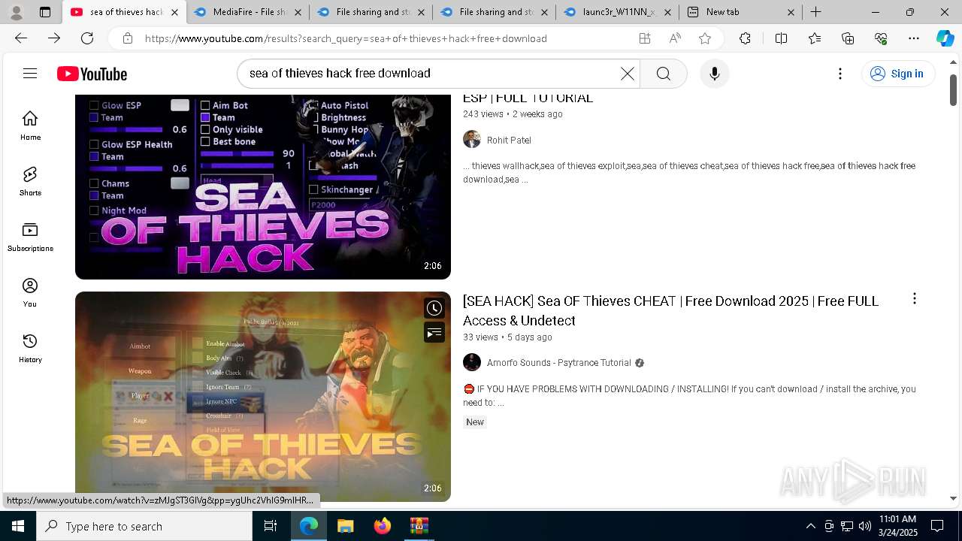Open Copilot in Edge sidebar
This screenshot has width=962, height=541.
click(945, 38)
